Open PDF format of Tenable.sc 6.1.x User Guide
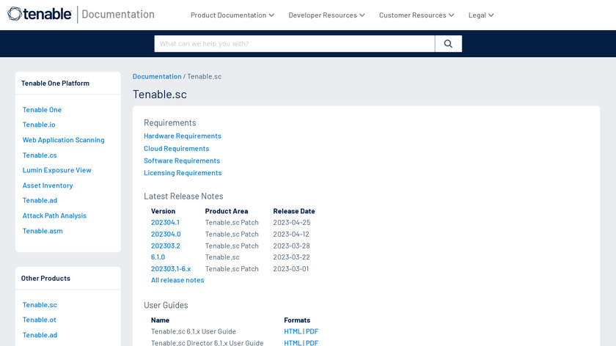Viewport: 616px width, 346px height. tap(312, 331)
